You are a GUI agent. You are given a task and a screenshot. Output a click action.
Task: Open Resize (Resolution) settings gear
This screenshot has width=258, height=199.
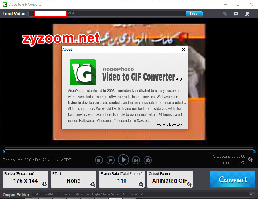pyautogui.click(x=44, y=184)
